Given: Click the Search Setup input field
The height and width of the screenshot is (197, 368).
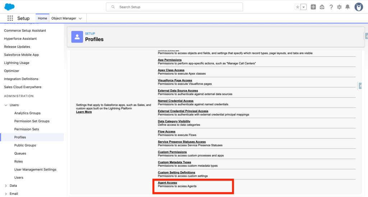Looking at the screenshot, I should [x=174, y=7].
